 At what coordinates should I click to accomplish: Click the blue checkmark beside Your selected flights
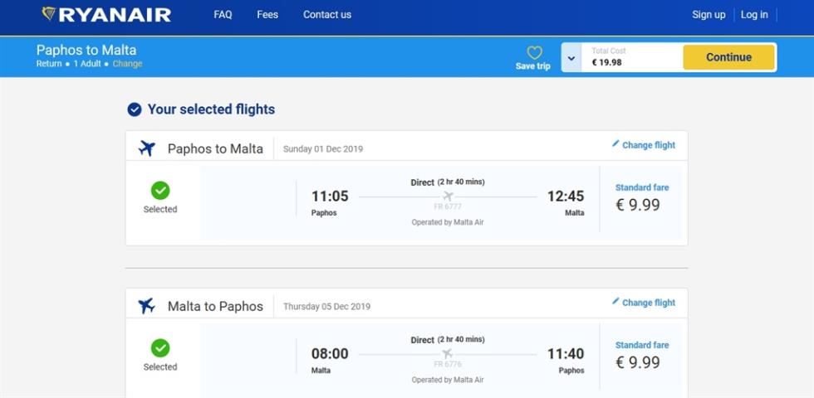point(135,109)
